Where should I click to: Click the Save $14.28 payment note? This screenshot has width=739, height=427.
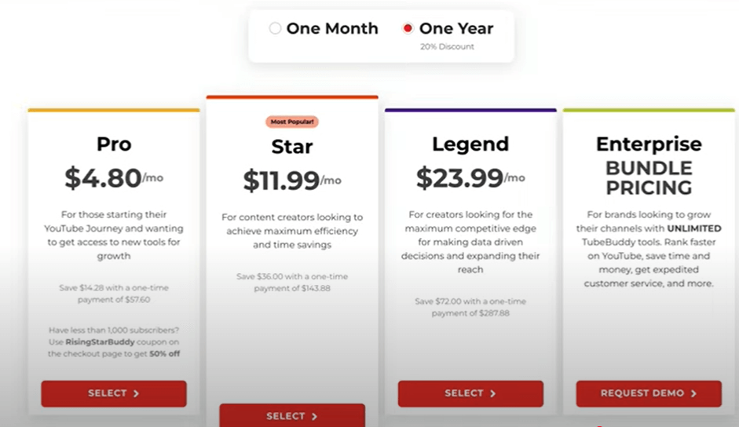click(114, 294)
